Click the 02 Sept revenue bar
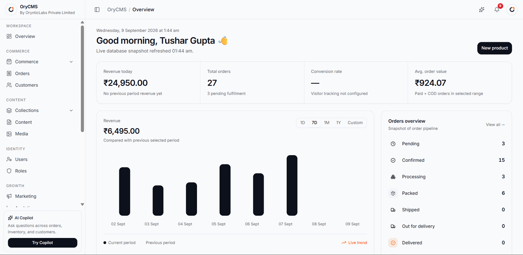Image resolution: width=523 pixels, height=255 pixels. click(125, 191)
